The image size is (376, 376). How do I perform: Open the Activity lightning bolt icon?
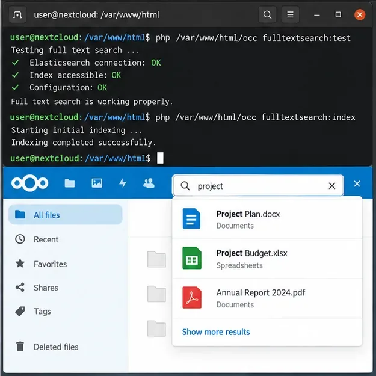click(123, 183)
